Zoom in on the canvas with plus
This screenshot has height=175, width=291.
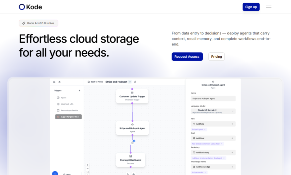pyautogui.click(x=88, y=165)
